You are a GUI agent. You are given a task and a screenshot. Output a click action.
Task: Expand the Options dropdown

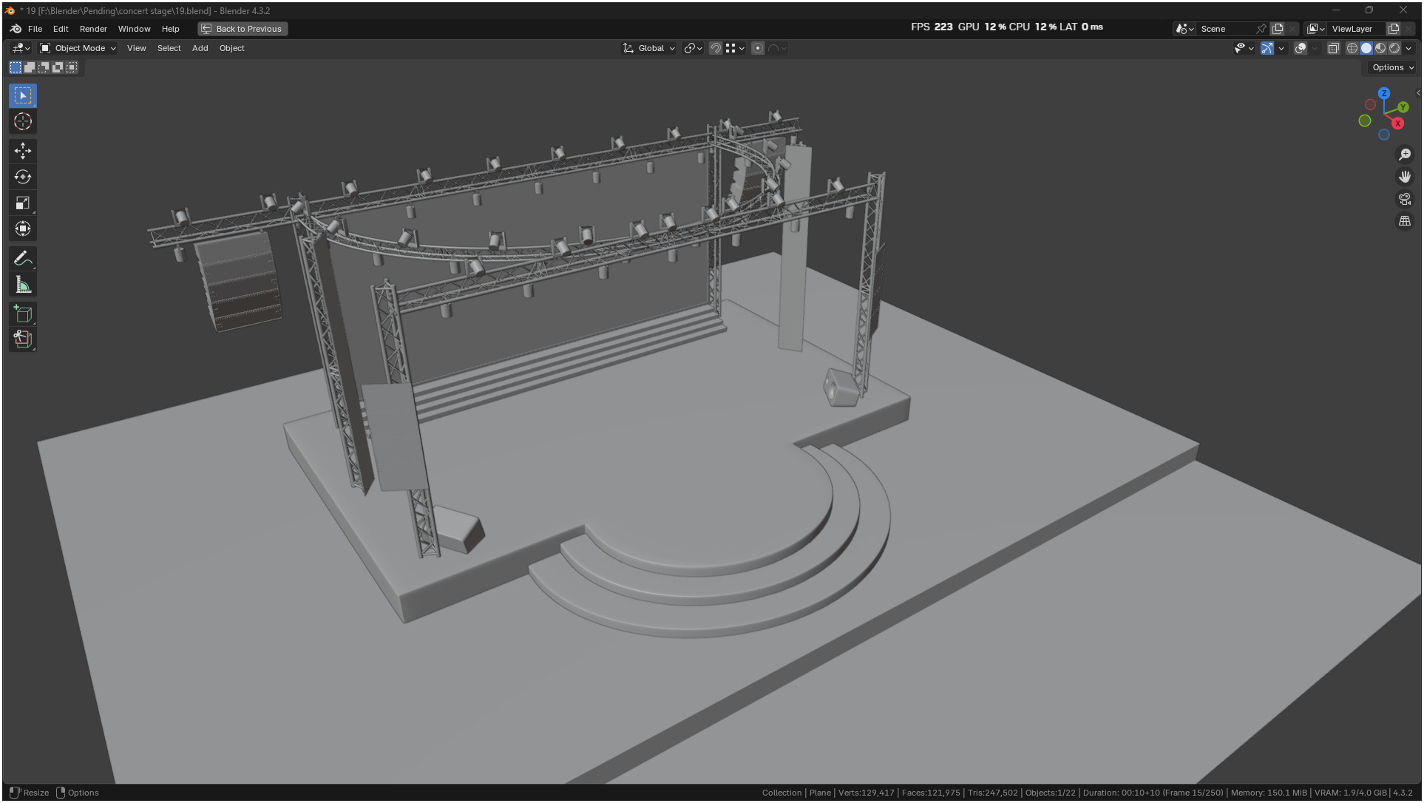tap(1392, 67)
